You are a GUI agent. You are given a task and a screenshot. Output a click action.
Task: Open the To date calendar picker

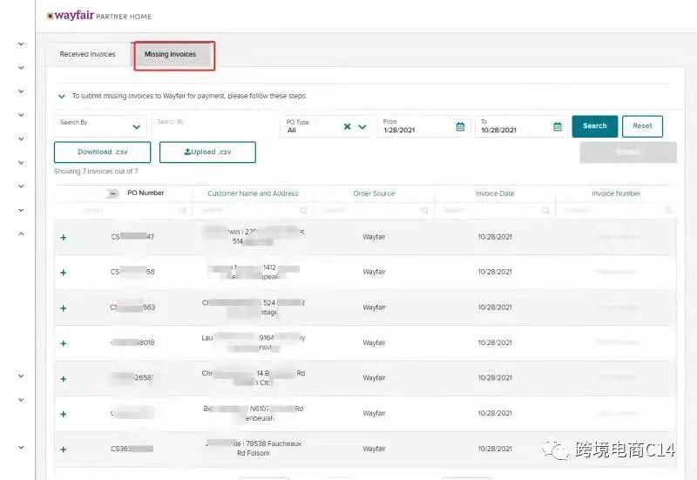point(558,127)
